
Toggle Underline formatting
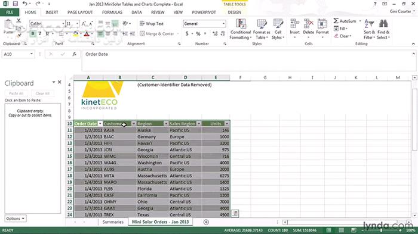pyautogui.click(x=47, y=34)
